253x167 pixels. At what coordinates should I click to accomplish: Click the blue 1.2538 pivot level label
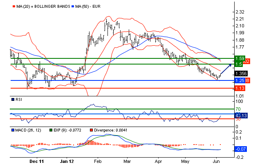point(241,81)
